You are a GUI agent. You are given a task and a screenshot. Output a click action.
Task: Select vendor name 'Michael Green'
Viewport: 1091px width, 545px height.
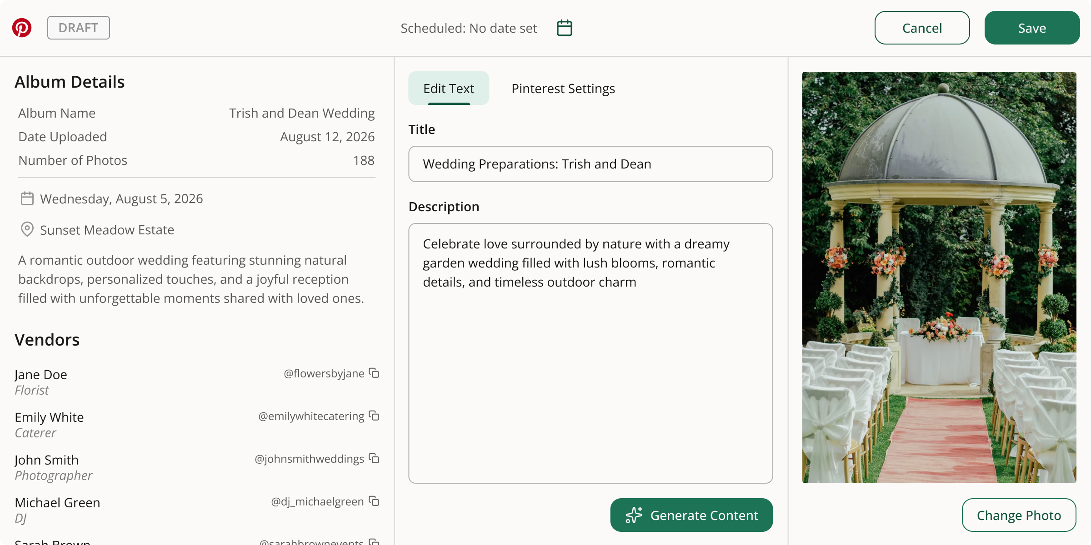(x=57, y=503)
